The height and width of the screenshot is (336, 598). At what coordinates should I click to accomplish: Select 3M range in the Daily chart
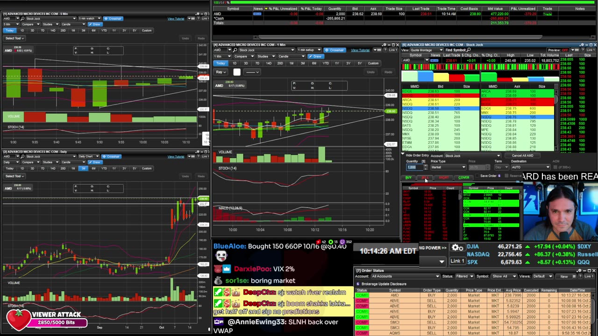[x=83, y=168]
